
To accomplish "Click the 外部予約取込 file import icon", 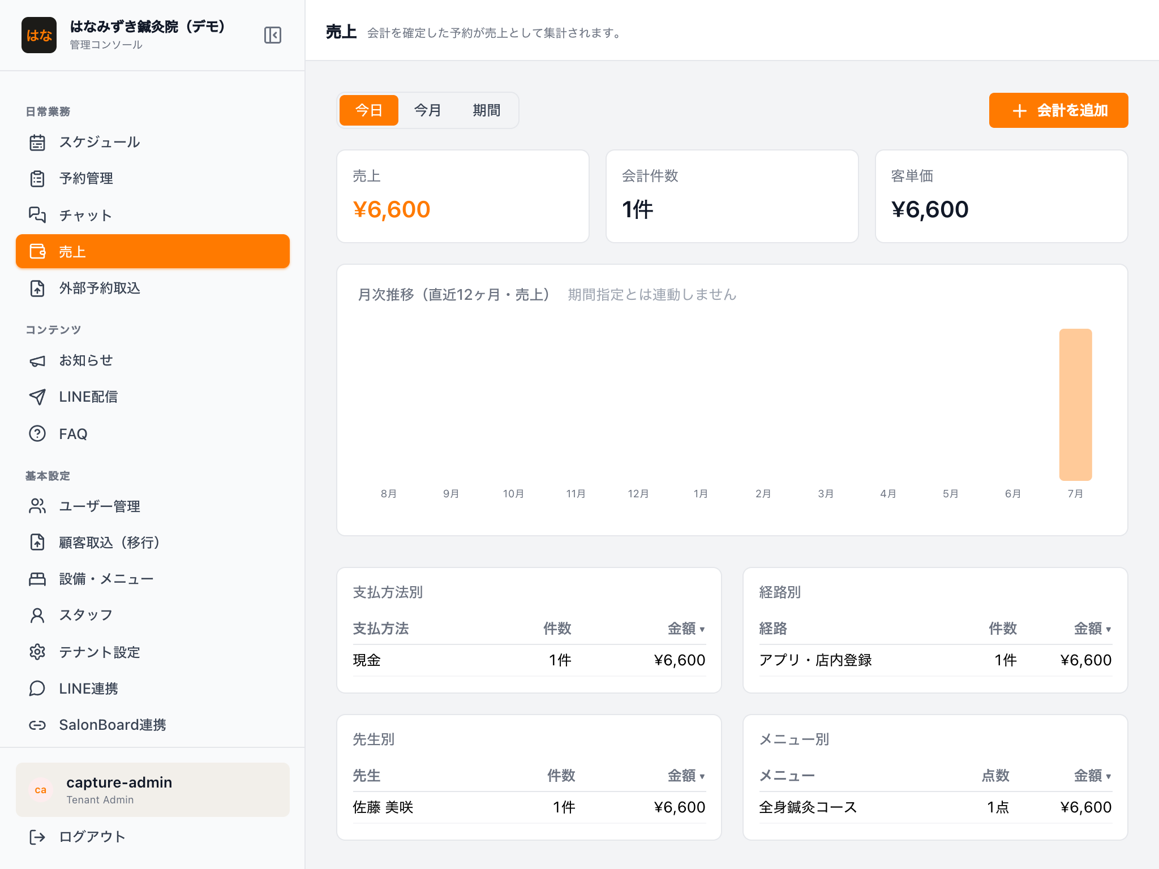I will (x=37, y=288).
